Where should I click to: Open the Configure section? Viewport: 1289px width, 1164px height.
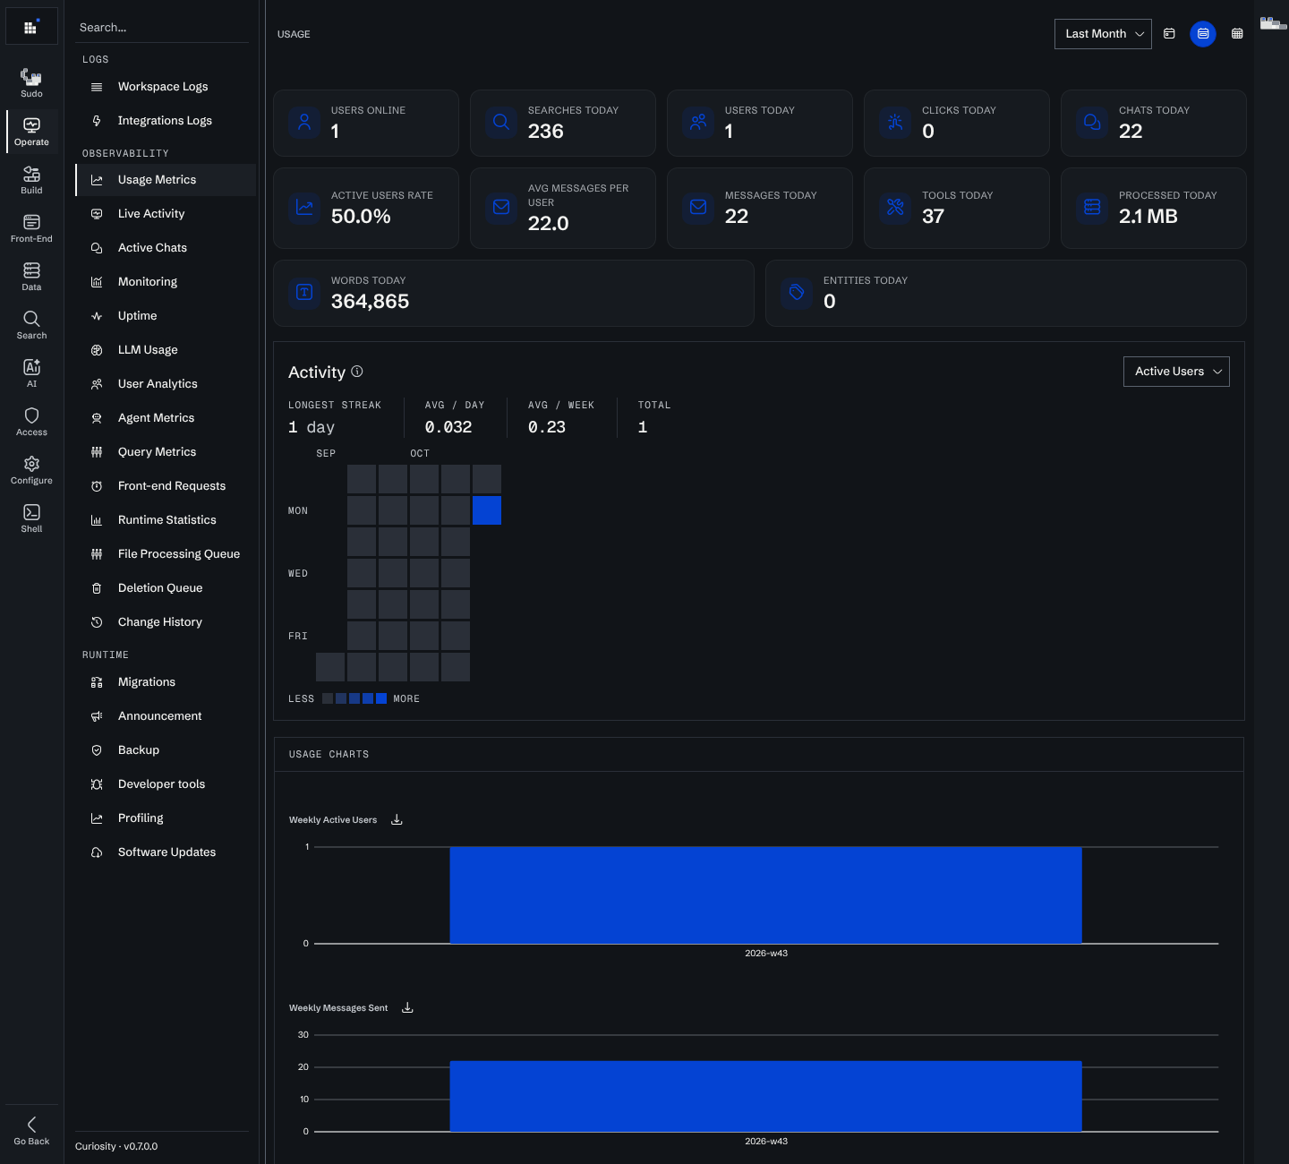[31, 470]
